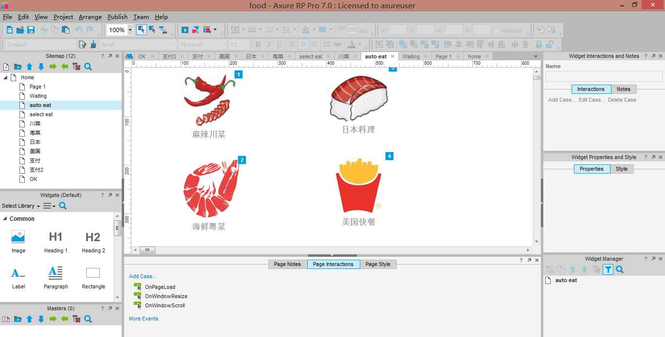This screenshot has width=665, height=337.
Task: Activate the Intersected selection mode tool
Action: coord(141,30)
